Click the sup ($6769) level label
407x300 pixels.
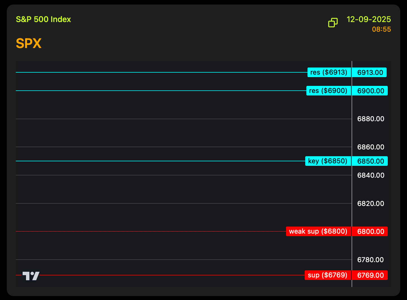click(328, 275)
